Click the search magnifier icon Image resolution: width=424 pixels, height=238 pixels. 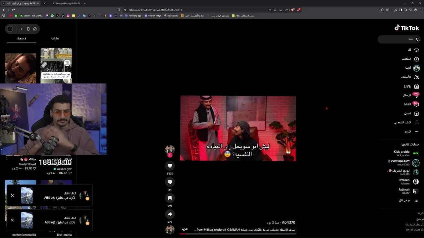click(x=418, y=39)
